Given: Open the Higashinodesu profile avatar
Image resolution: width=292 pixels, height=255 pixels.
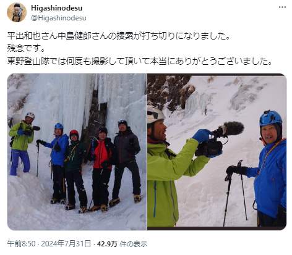Looking at the screenshot, I should click(17, 12).
